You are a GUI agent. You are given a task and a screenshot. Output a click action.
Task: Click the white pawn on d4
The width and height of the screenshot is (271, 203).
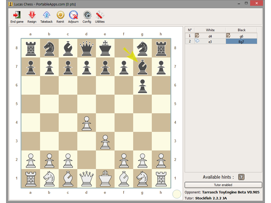pos(86,123)
